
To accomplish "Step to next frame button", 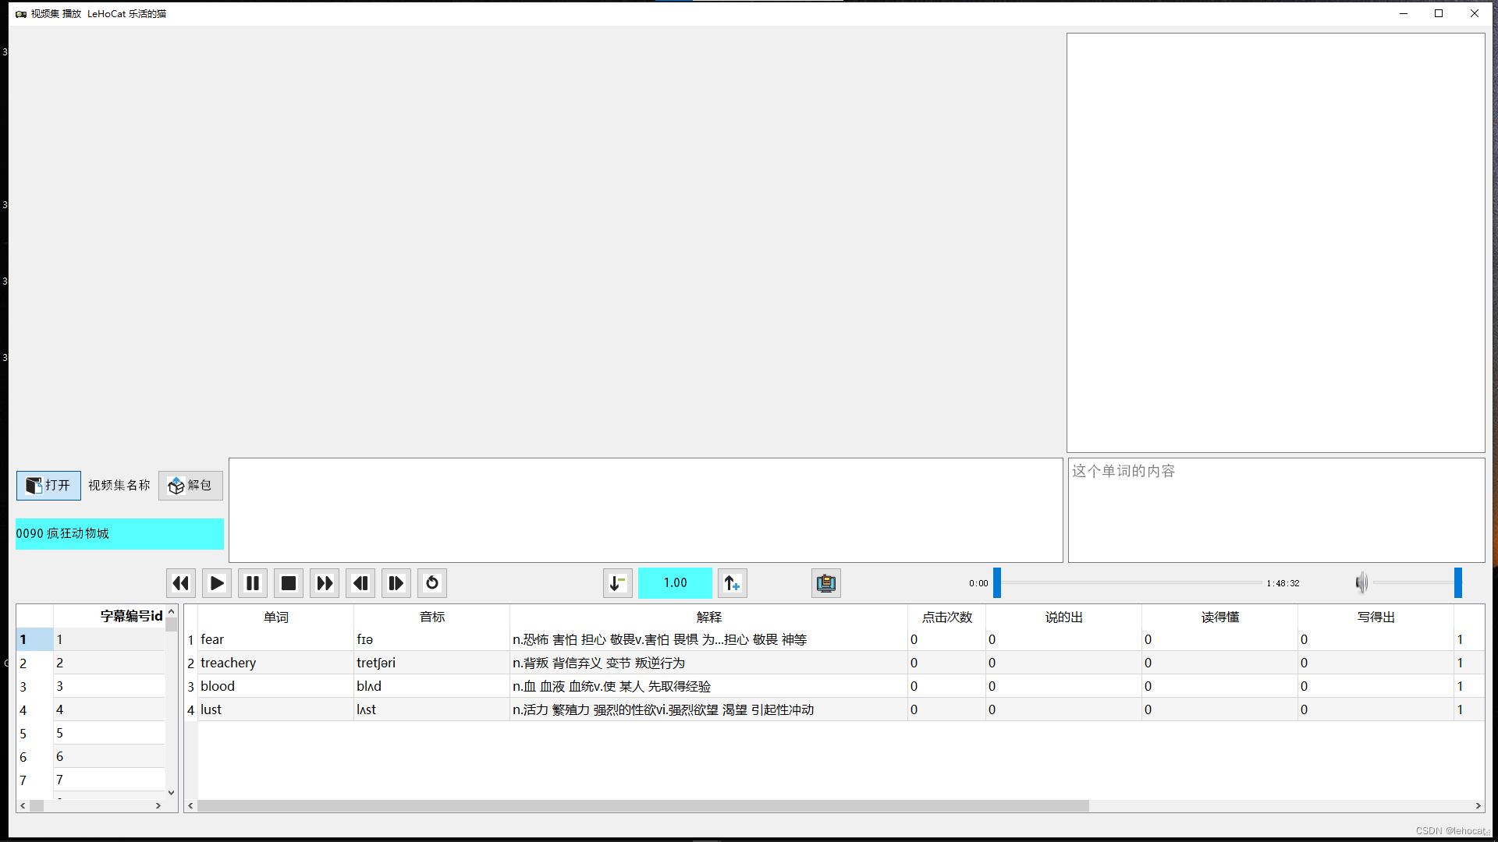I will click(x=396, y=583).
